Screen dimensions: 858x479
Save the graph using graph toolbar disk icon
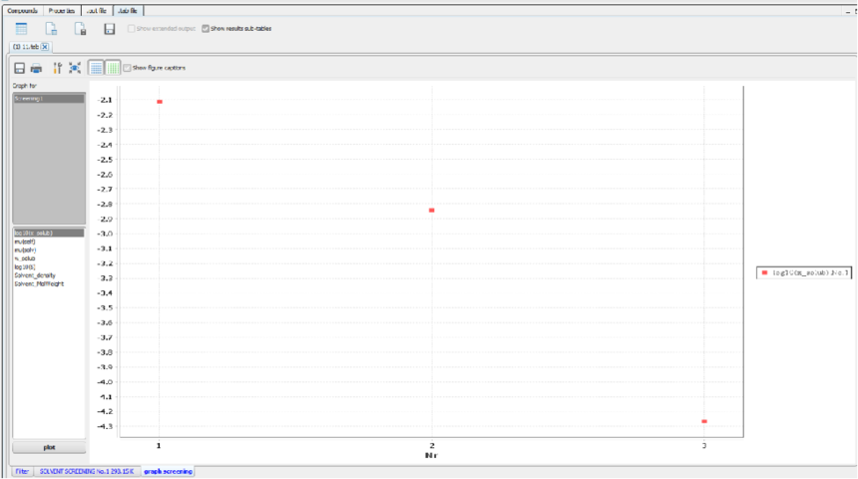click(x=19, y=68)
